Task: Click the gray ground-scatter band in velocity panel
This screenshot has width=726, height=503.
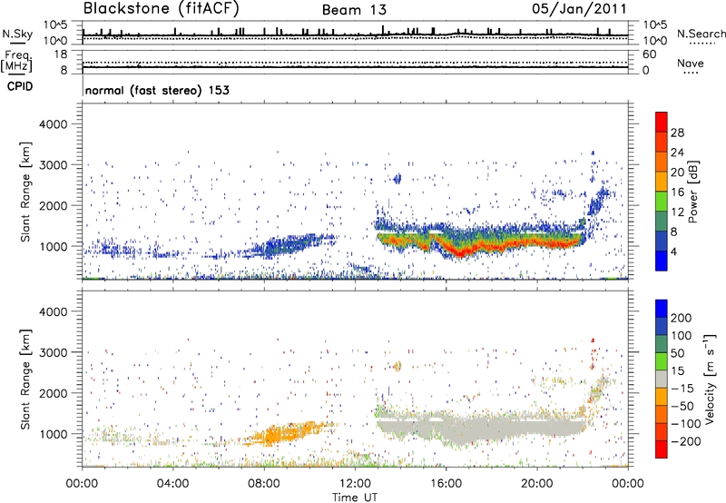Action: pos(482,427)
